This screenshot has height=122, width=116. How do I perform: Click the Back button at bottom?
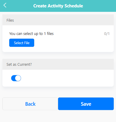[x=30, y=104]
